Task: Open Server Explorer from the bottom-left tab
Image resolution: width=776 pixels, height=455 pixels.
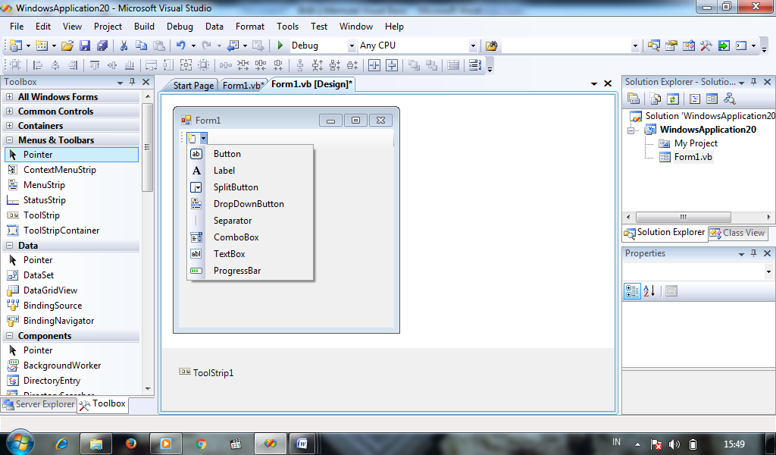Action: tap(39, 404)
